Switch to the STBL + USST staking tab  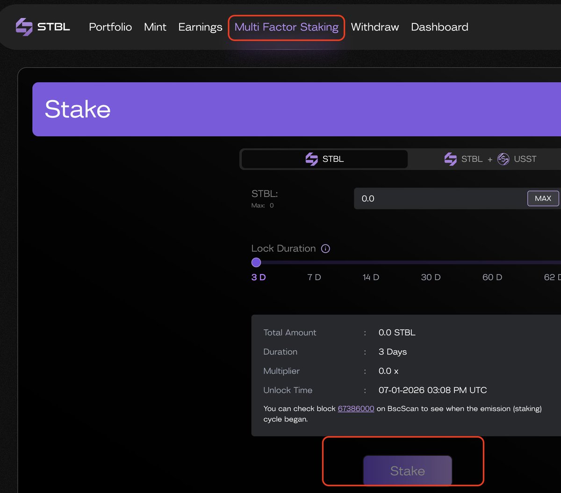[489, 159]
